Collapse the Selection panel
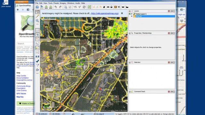This screenshot has width=205, height=115. (x=130, y=63)
